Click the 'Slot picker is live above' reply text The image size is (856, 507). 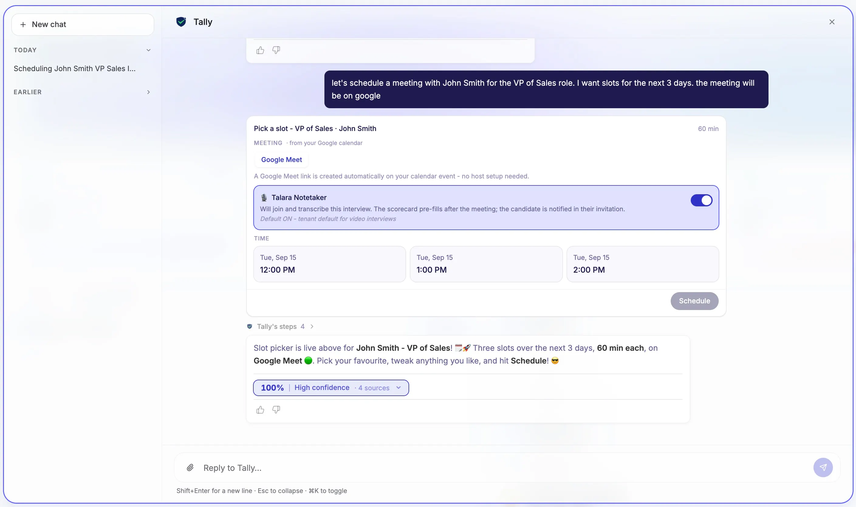click(455, 354)
